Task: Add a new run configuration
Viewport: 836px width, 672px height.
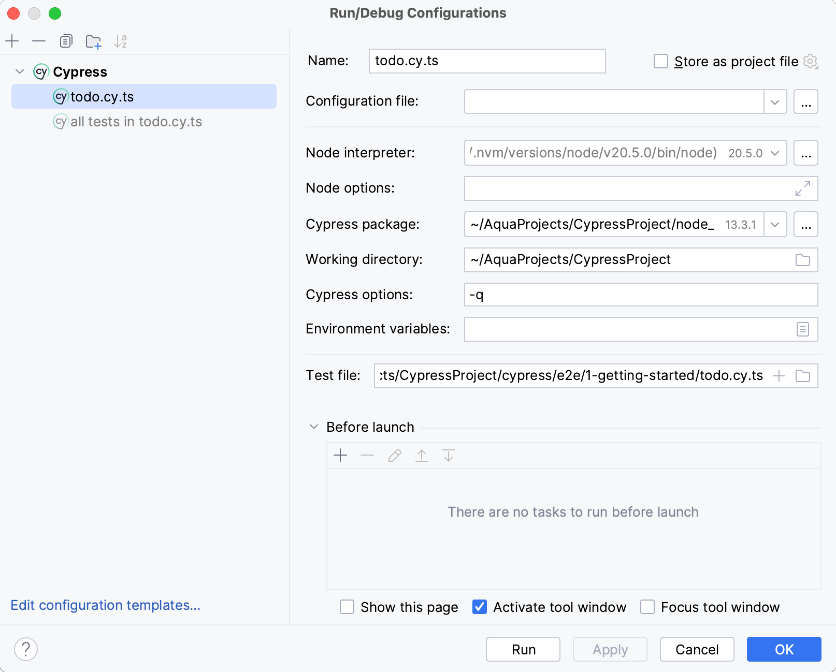Action: pyautogui.click(x=12, y=41)
